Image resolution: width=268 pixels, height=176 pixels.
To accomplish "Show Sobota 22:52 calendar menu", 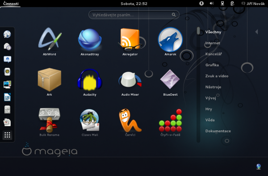I will click(134, 4).
